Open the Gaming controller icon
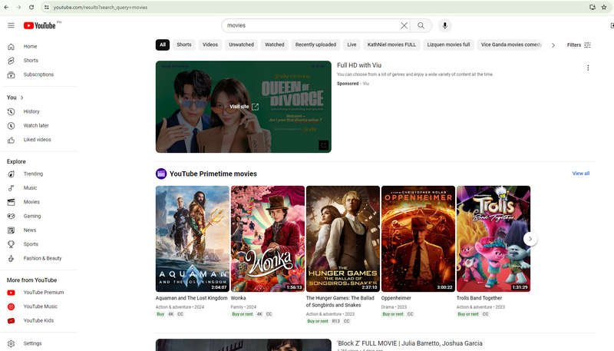 coord(11,217)
